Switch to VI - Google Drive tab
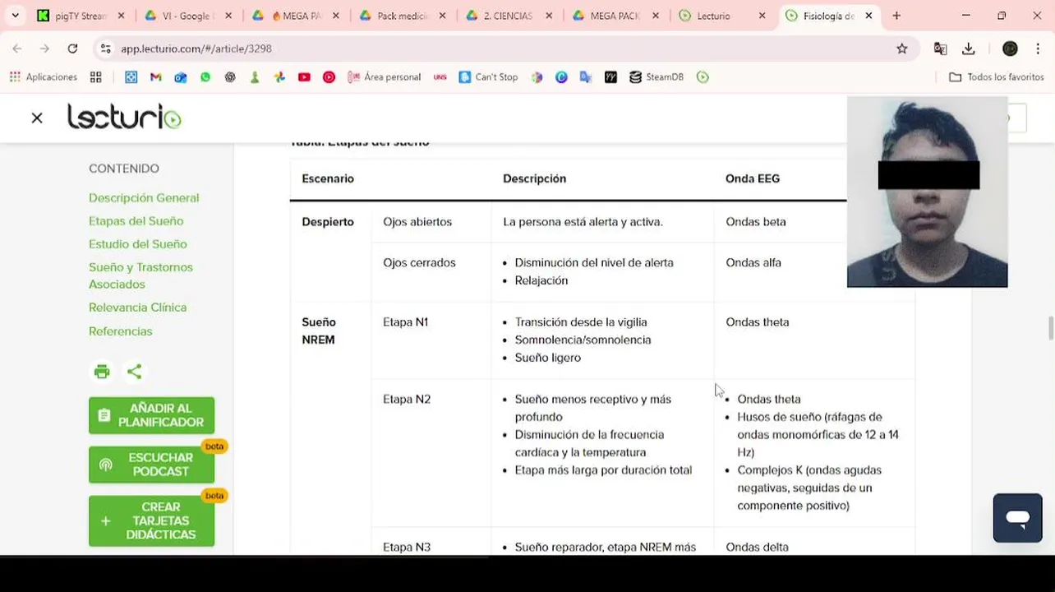This screenshot has width=1055, height=592. 187,16
